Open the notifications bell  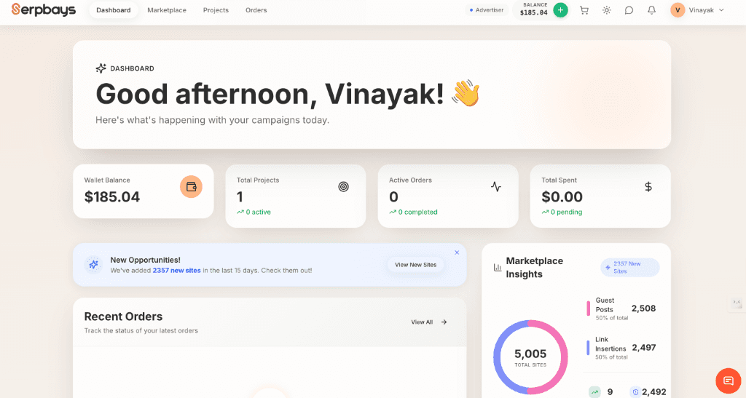[x=651, y=10]
